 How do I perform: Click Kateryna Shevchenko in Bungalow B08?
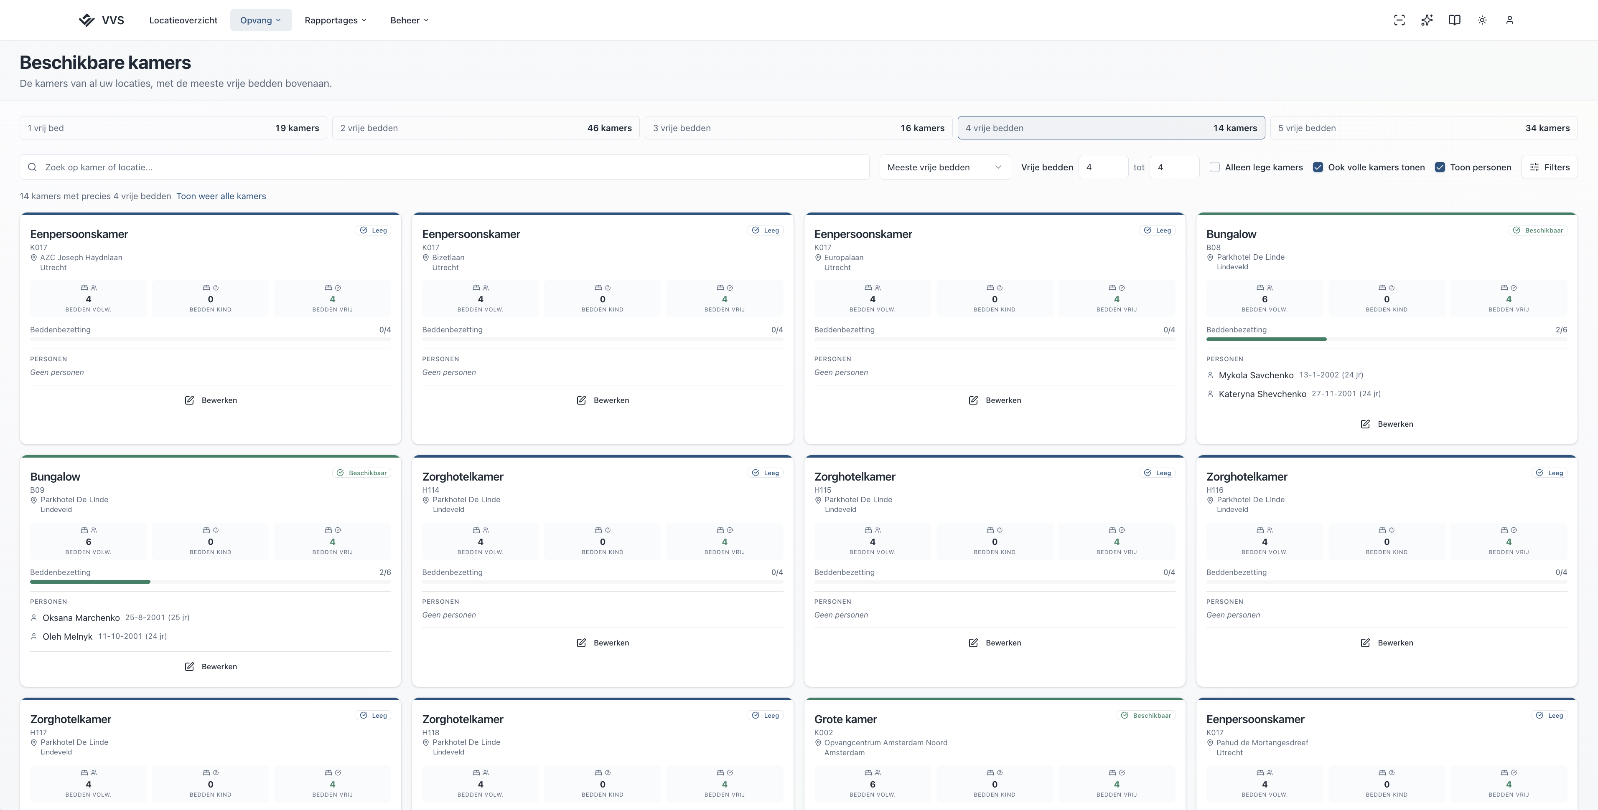tap(1262, 394)
